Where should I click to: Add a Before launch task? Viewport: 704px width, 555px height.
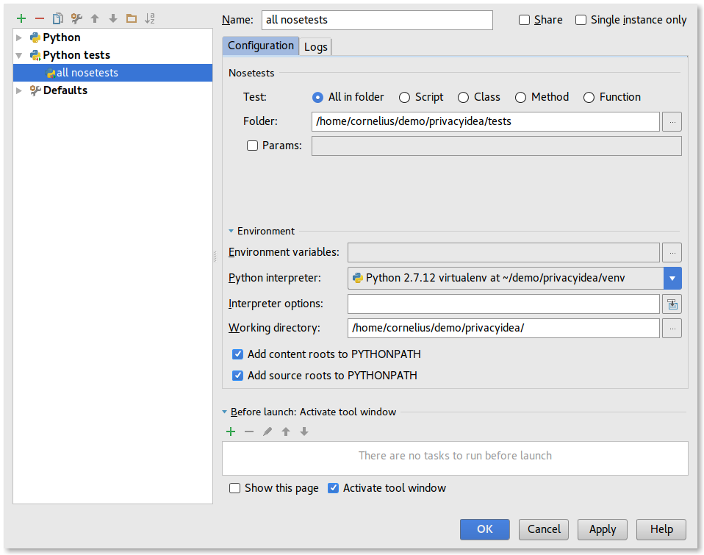click(x=231, y=432)
